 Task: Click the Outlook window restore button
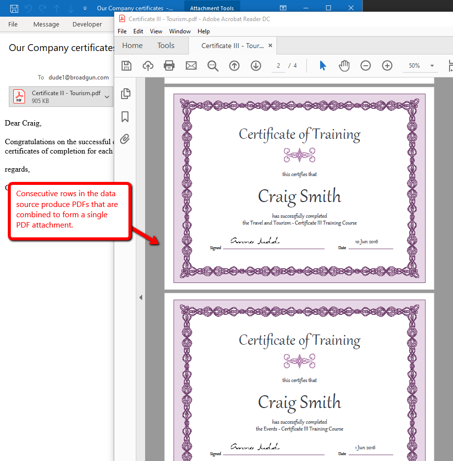coord(328,8)
